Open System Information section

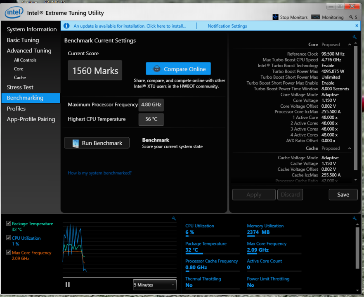(31, 29)
